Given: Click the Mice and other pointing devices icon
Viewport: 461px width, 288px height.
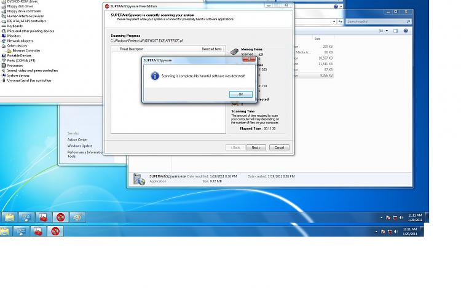Looking at the screenshot, I should tap(4, 31).
